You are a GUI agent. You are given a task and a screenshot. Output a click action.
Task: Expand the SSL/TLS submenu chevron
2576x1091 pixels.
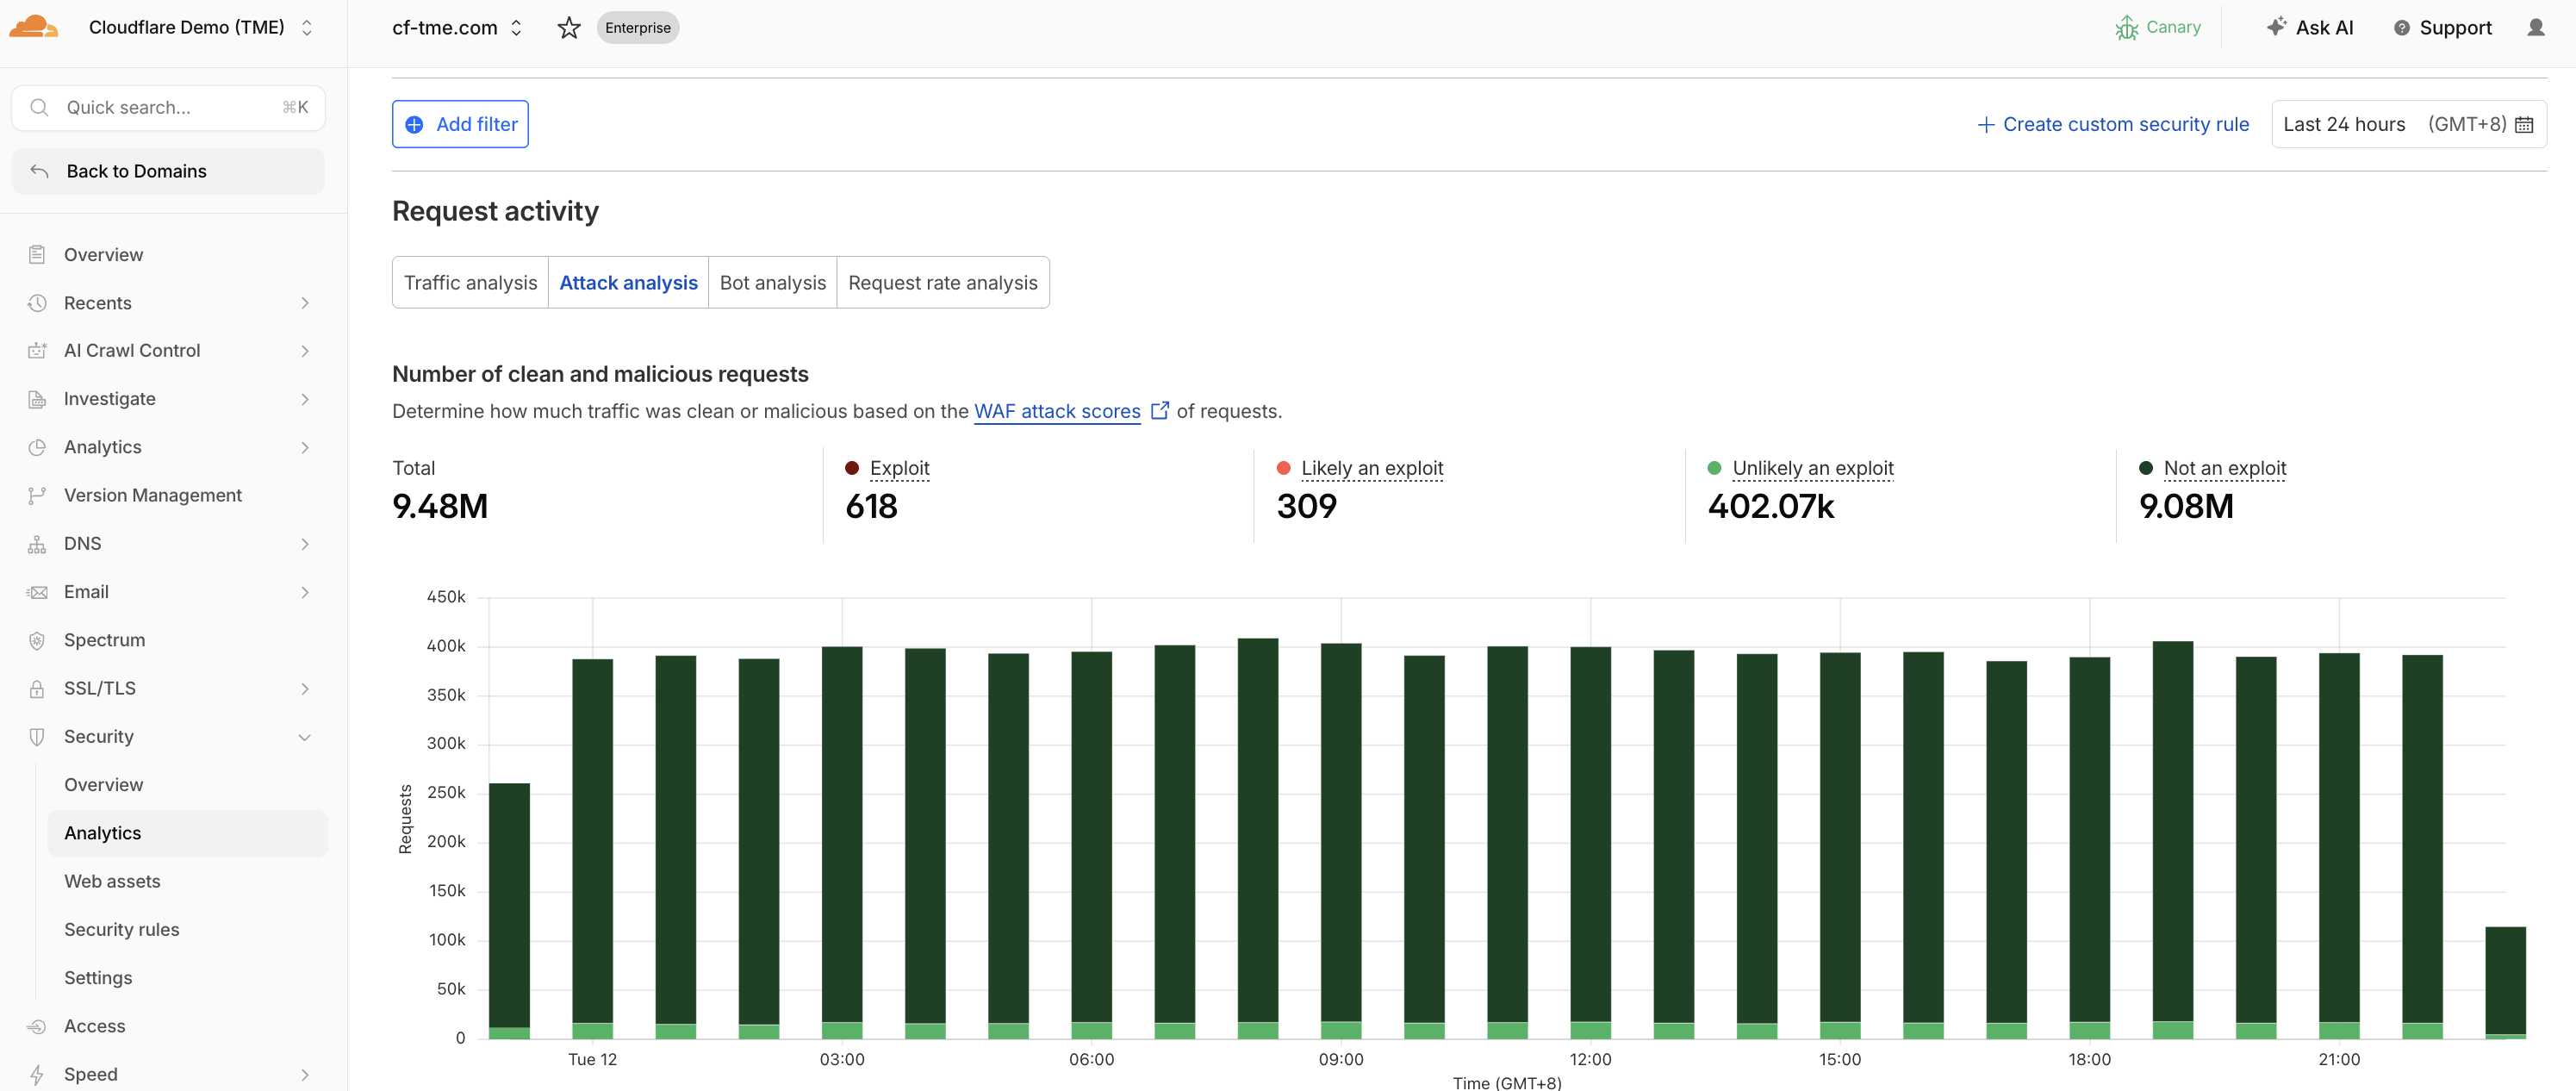(305, 689)
